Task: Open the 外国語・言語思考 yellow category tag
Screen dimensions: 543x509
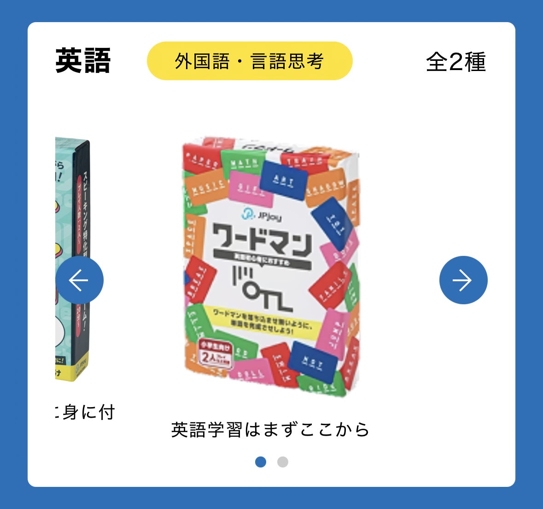Action: [250, 61]
